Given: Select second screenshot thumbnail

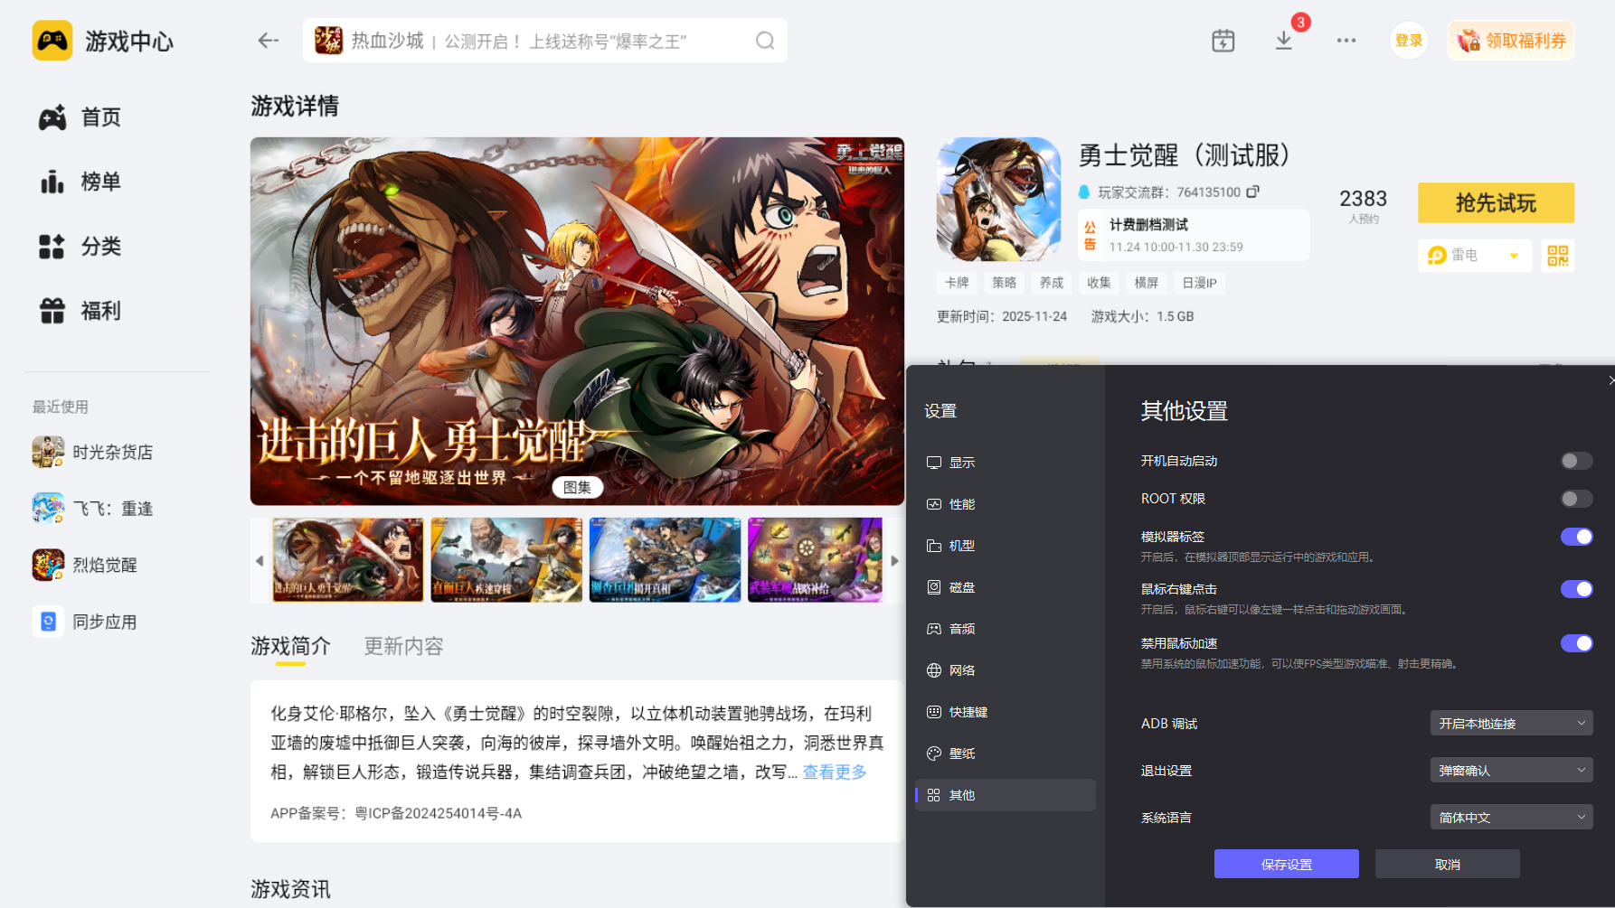Looking at the screenshot, I should [506, 560].
